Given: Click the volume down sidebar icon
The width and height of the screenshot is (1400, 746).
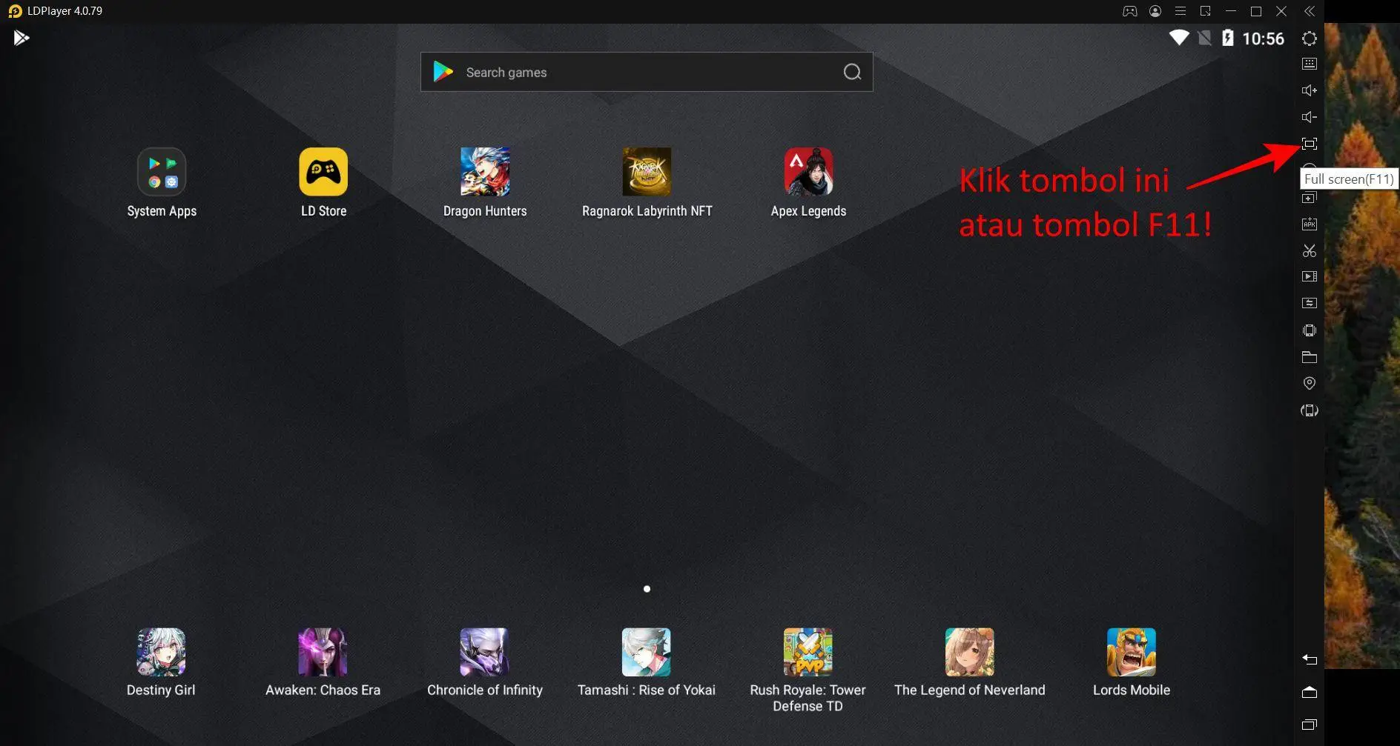Looking at the screenshot, I should point(1310,117).
